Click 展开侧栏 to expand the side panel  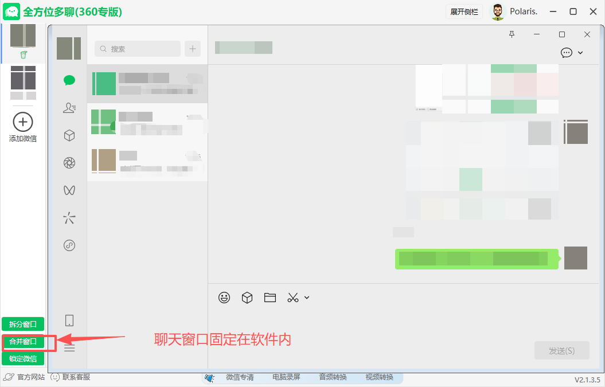point(464,11)
